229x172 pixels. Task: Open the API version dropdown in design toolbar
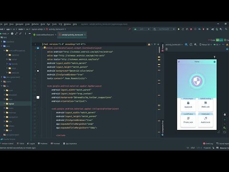click(217, 44)
